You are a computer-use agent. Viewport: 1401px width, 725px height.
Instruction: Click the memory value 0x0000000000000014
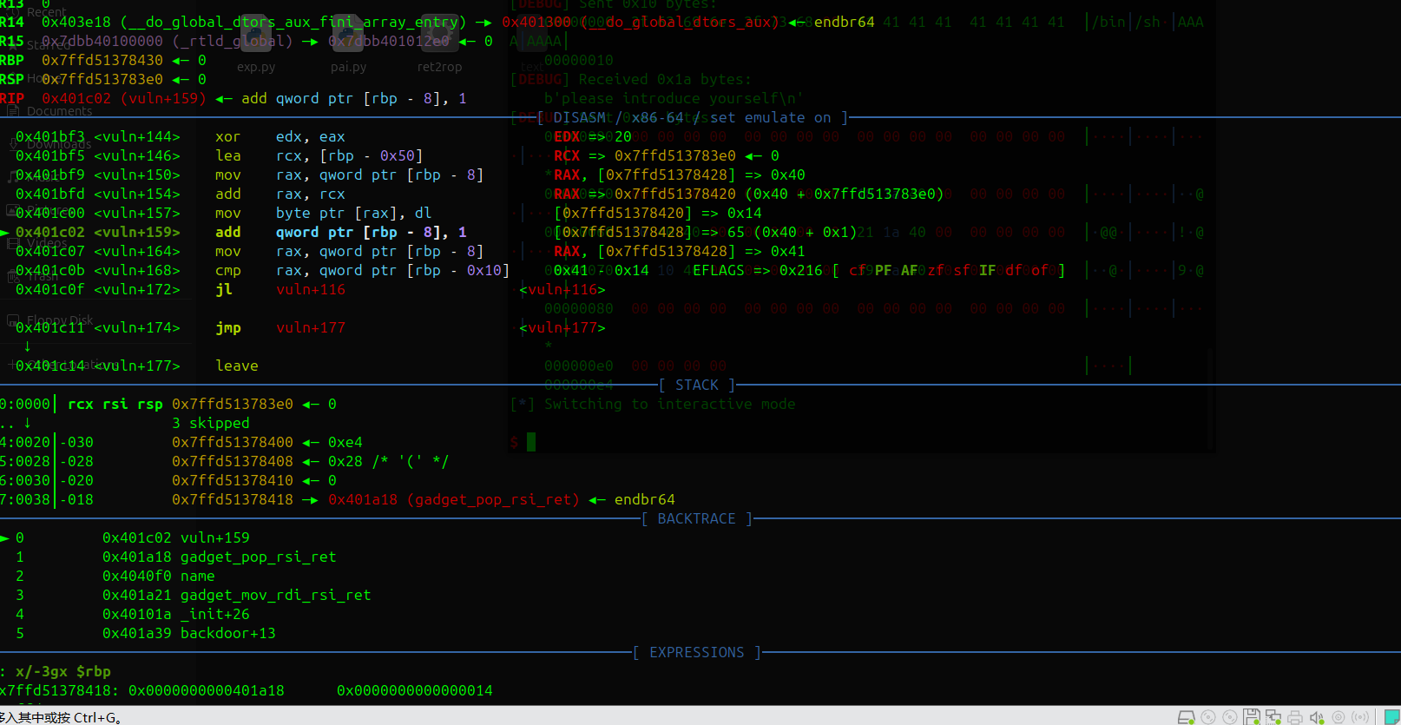coord(415,690)
